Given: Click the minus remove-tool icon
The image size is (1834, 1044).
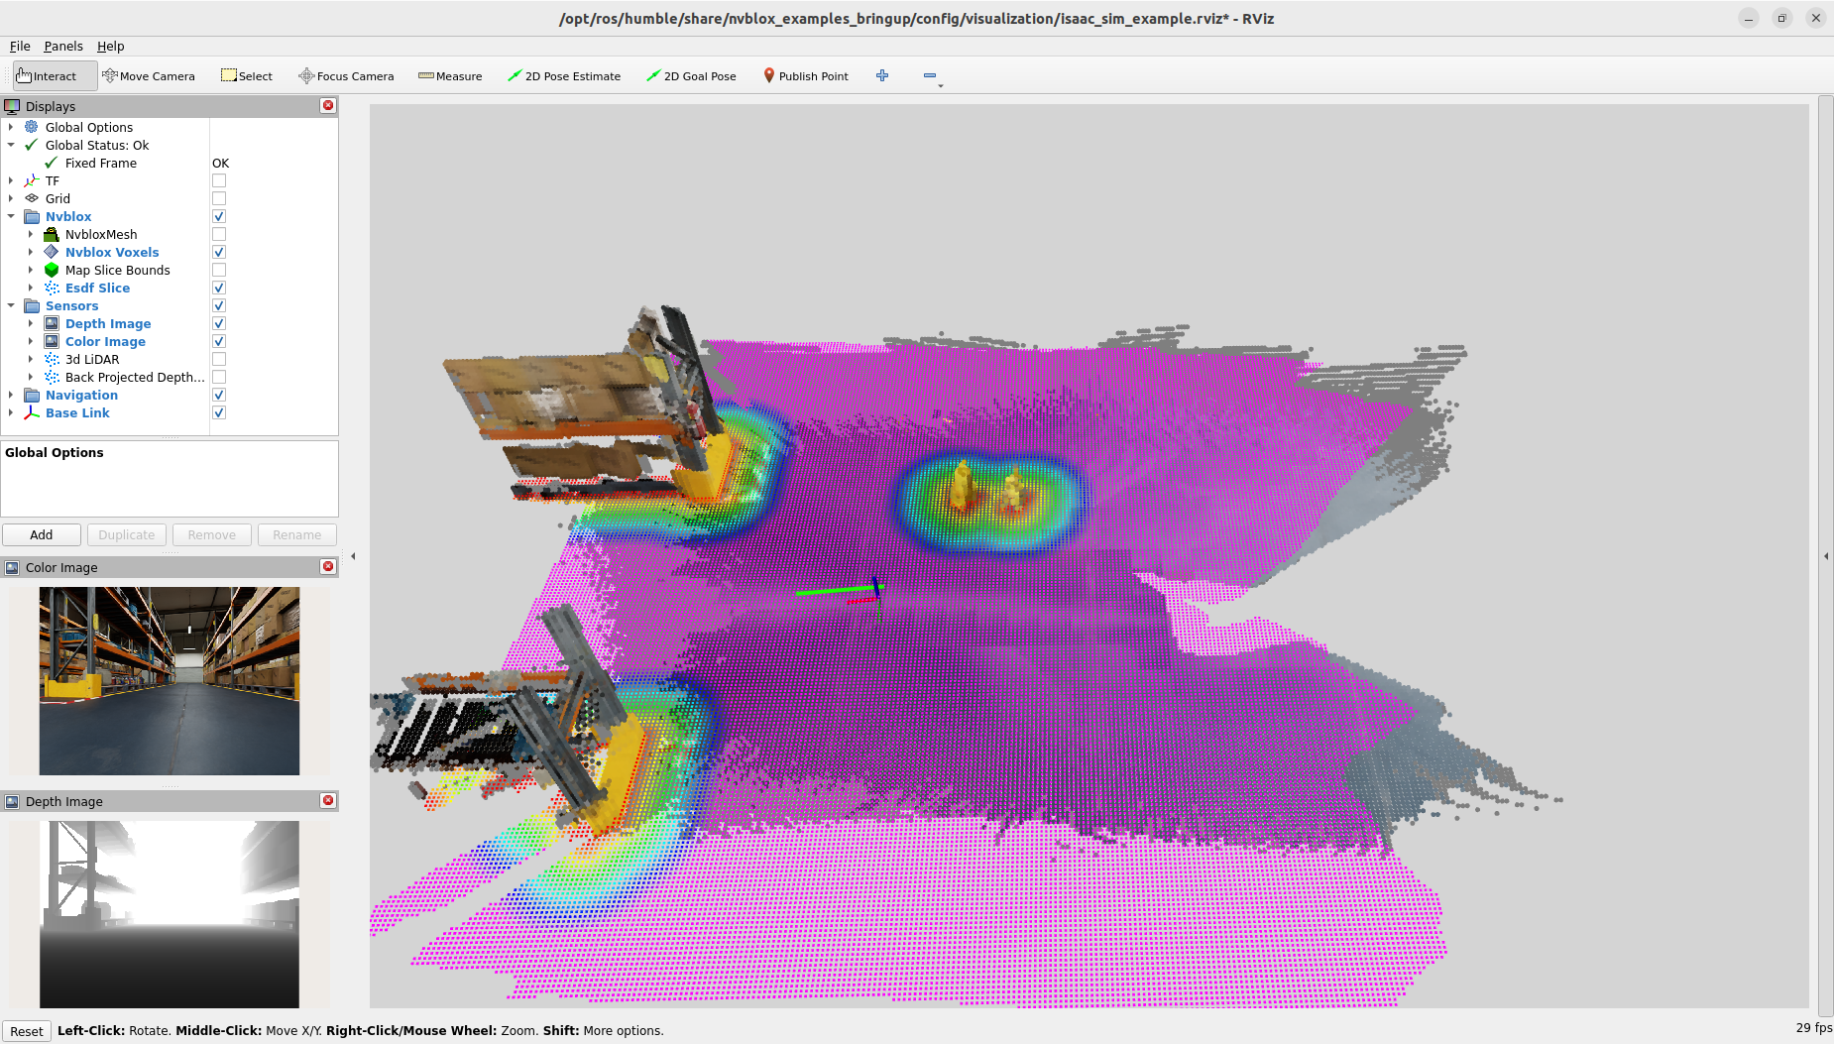Looking at the screenshot, I should [x=929, y=76].
